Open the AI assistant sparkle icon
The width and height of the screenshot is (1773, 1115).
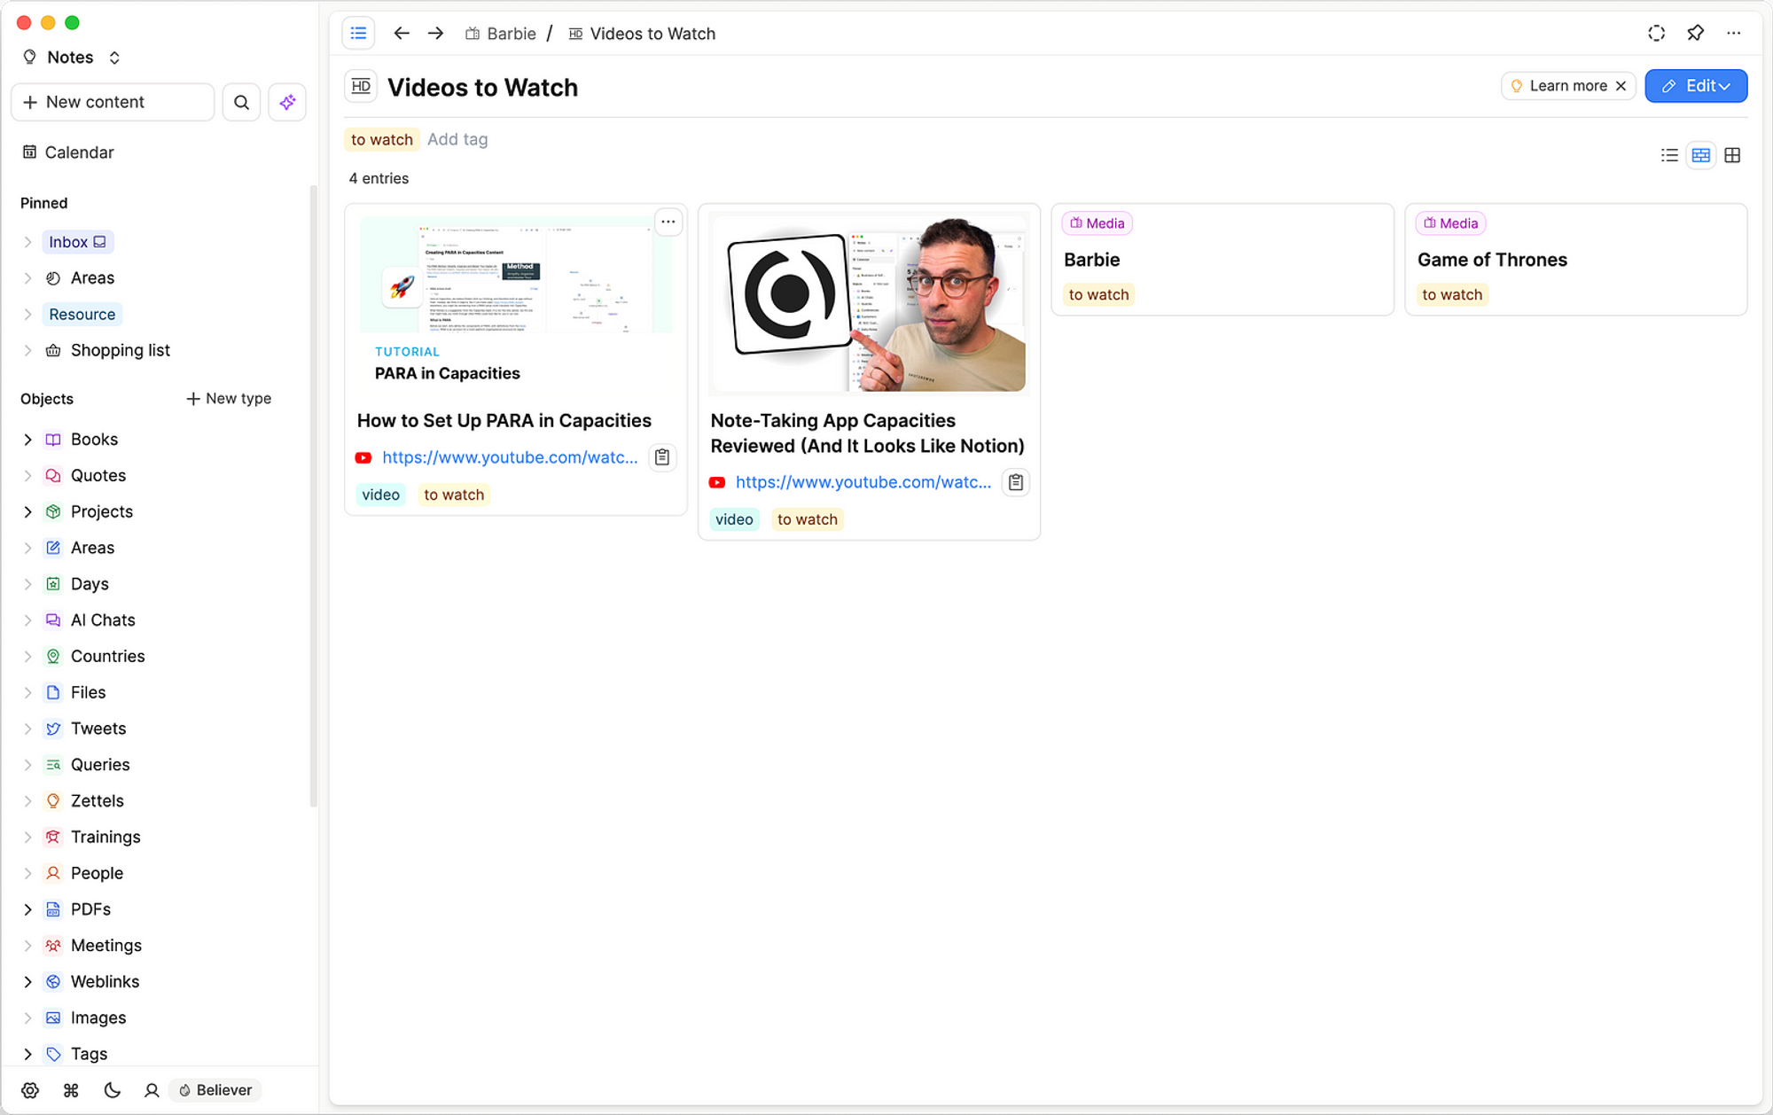pos(287,102)
